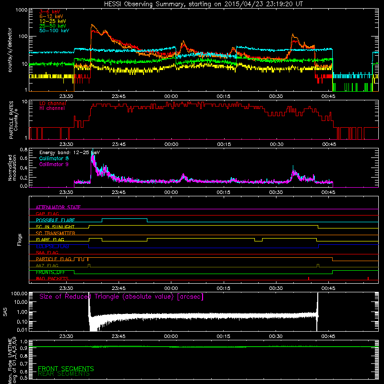The height and width of the screenshot is (384, 384).
Task: Click the Energy band: 12-25 keV label
Action: tap(70, 153)
